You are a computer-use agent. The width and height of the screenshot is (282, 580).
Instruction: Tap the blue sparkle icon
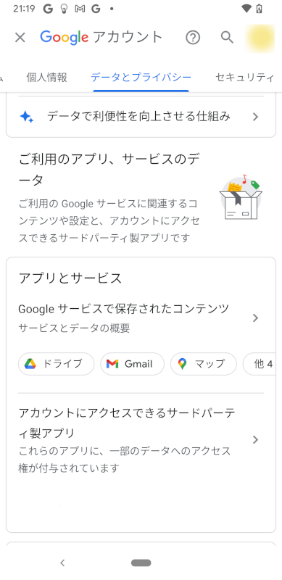27,117
